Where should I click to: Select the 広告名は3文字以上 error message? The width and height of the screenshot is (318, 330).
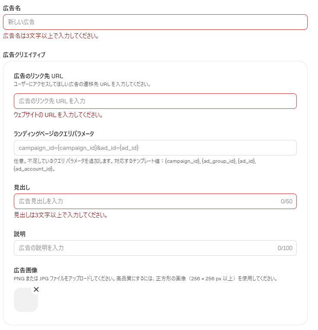coord(51,36)
